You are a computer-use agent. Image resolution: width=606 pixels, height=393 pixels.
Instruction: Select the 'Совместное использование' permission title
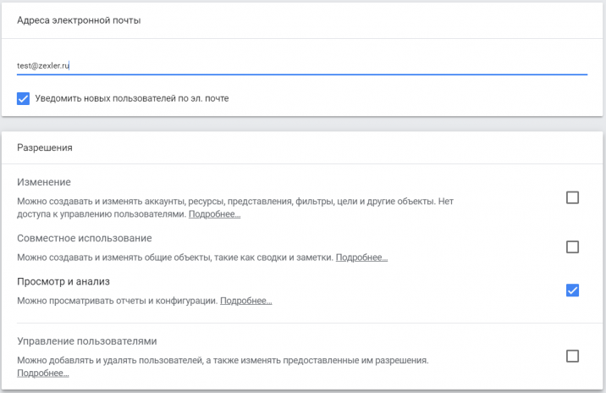coord(85,238)
